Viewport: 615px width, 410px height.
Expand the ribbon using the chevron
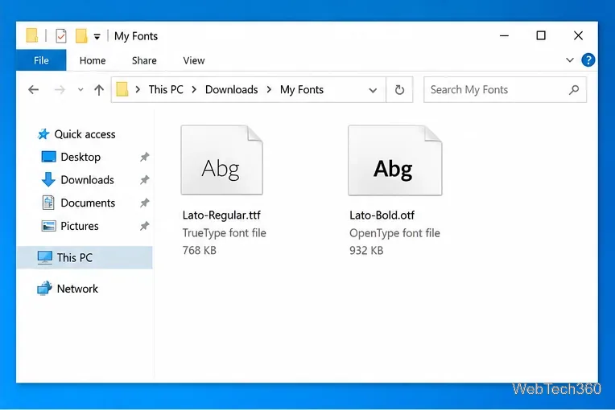[570, 60]
